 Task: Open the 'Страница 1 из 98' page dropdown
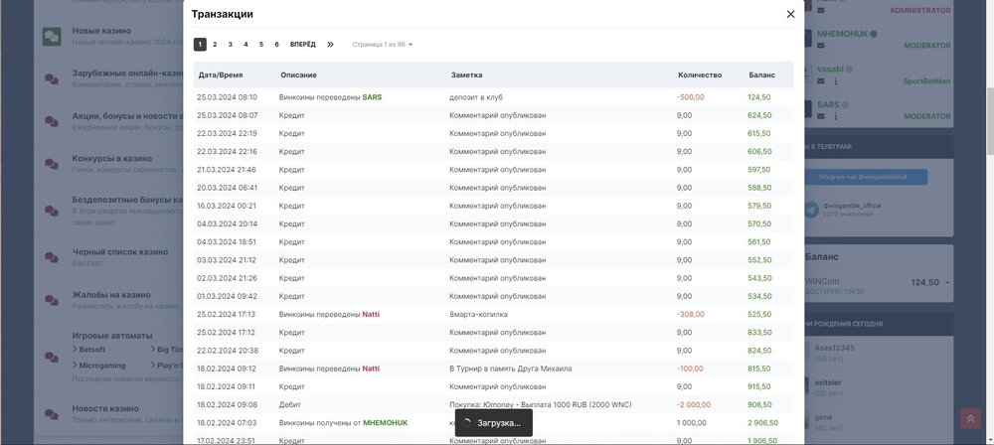coord(383,45)
